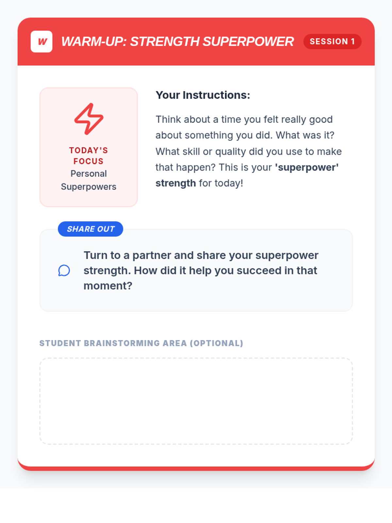Click the "Turn to a partner" line
This screenshot has height=523, width=392.
point(201,255)
